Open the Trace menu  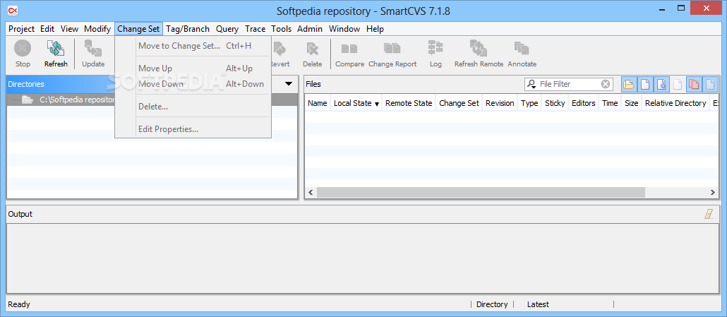tap(256, 29)
